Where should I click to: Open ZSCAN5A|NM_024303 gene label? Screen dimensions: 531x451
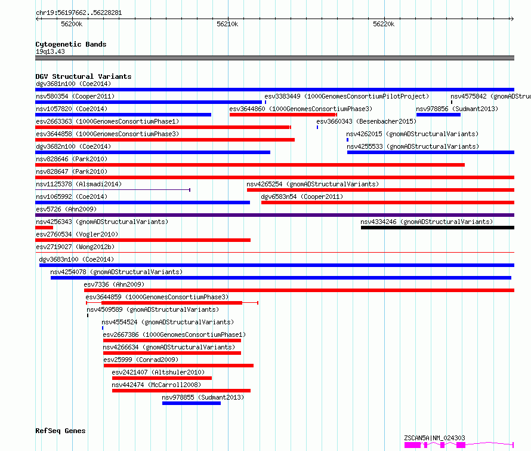click(x=434, y=438)
